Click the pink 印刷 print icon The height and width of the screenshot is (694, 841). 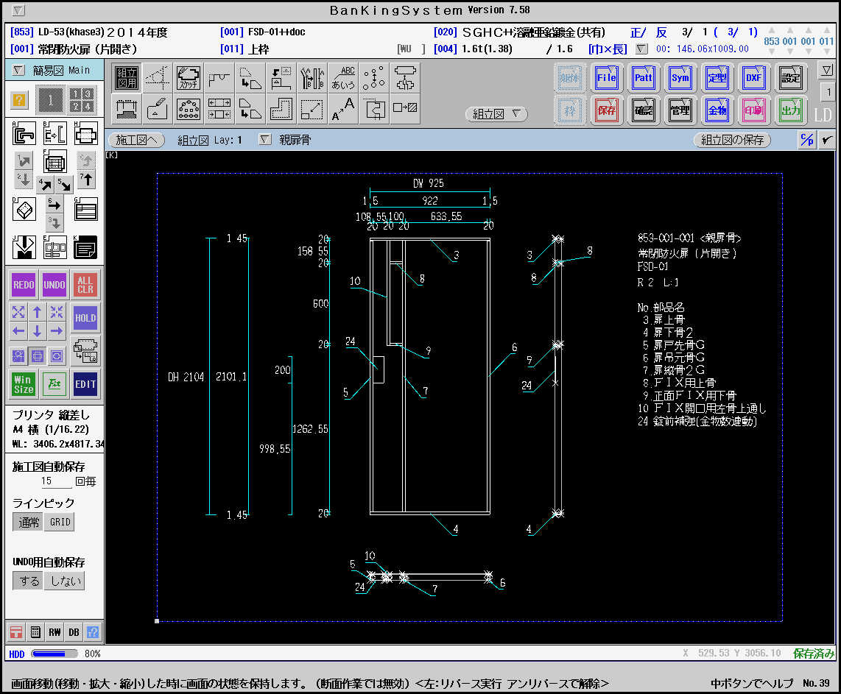pyautogui.click(x=753, y=110)
